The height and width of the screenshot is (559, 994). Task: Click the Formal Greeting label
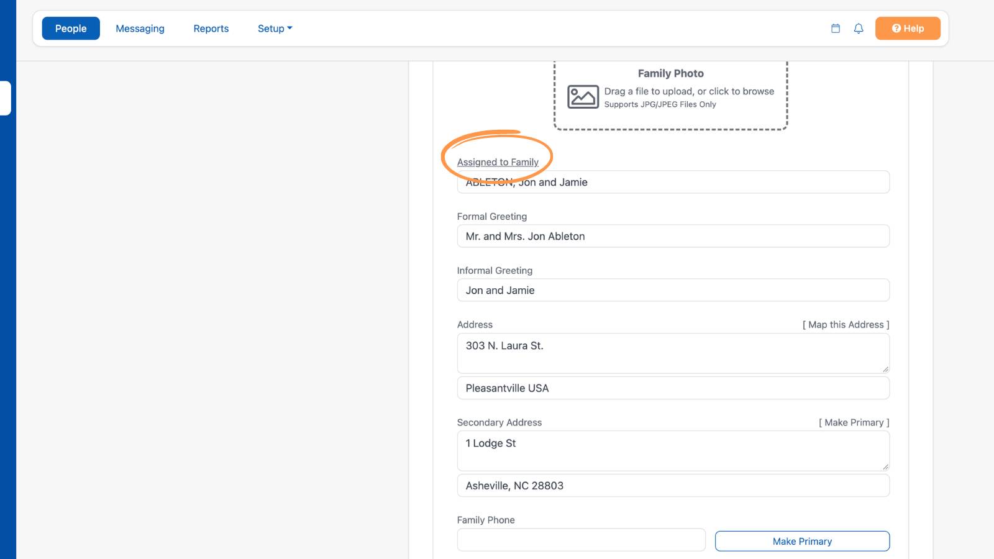pos(492,216)
